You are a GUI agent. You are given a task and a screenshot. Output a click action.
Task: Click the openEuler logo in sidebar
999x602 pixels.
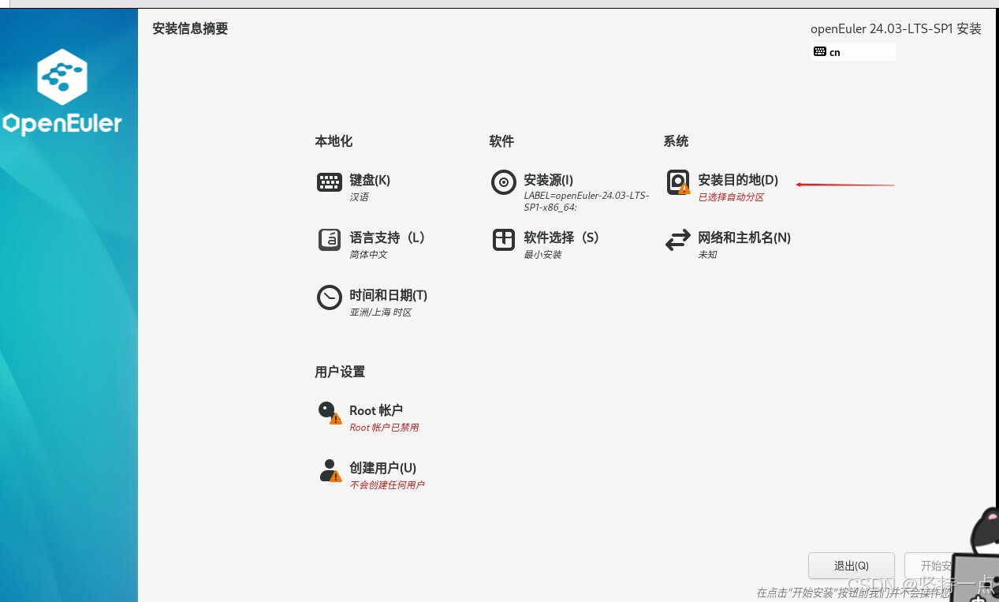click(x=62, y=92)
